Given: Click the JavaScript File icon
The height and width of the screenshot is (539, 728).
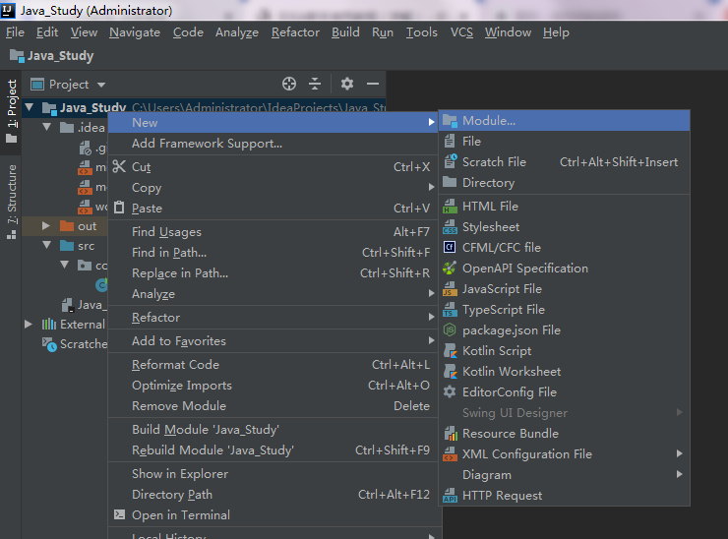Looking at the screenshot, I should tap(450, 289).
